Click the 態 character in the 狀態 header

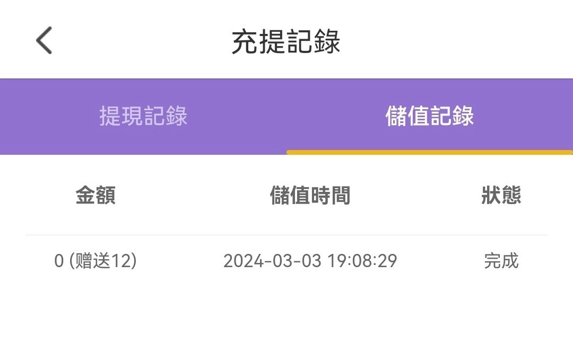coord(511,196)
